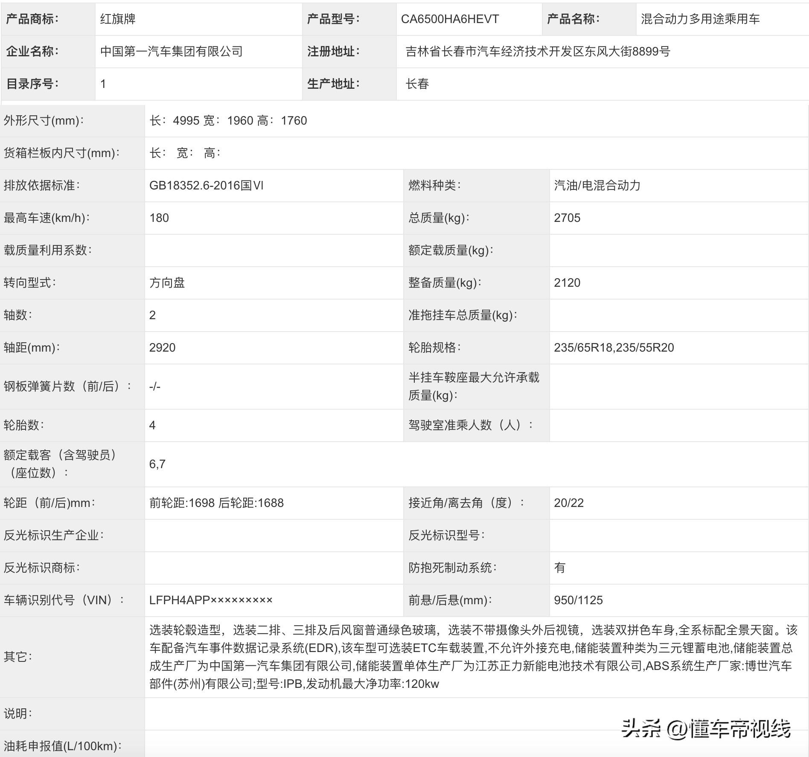Click the 轮胎数 label
809x757 pixels.
(24, 425)
